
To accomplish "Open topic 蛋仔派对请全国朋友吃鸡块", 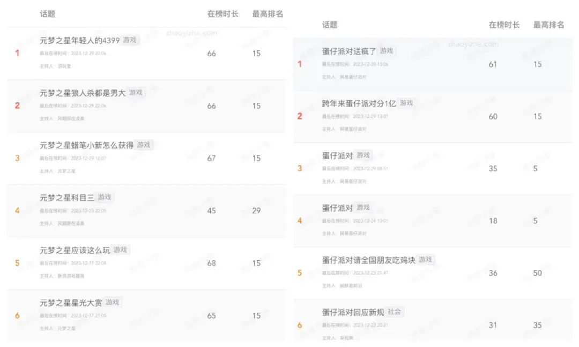I will pos(368,260).
